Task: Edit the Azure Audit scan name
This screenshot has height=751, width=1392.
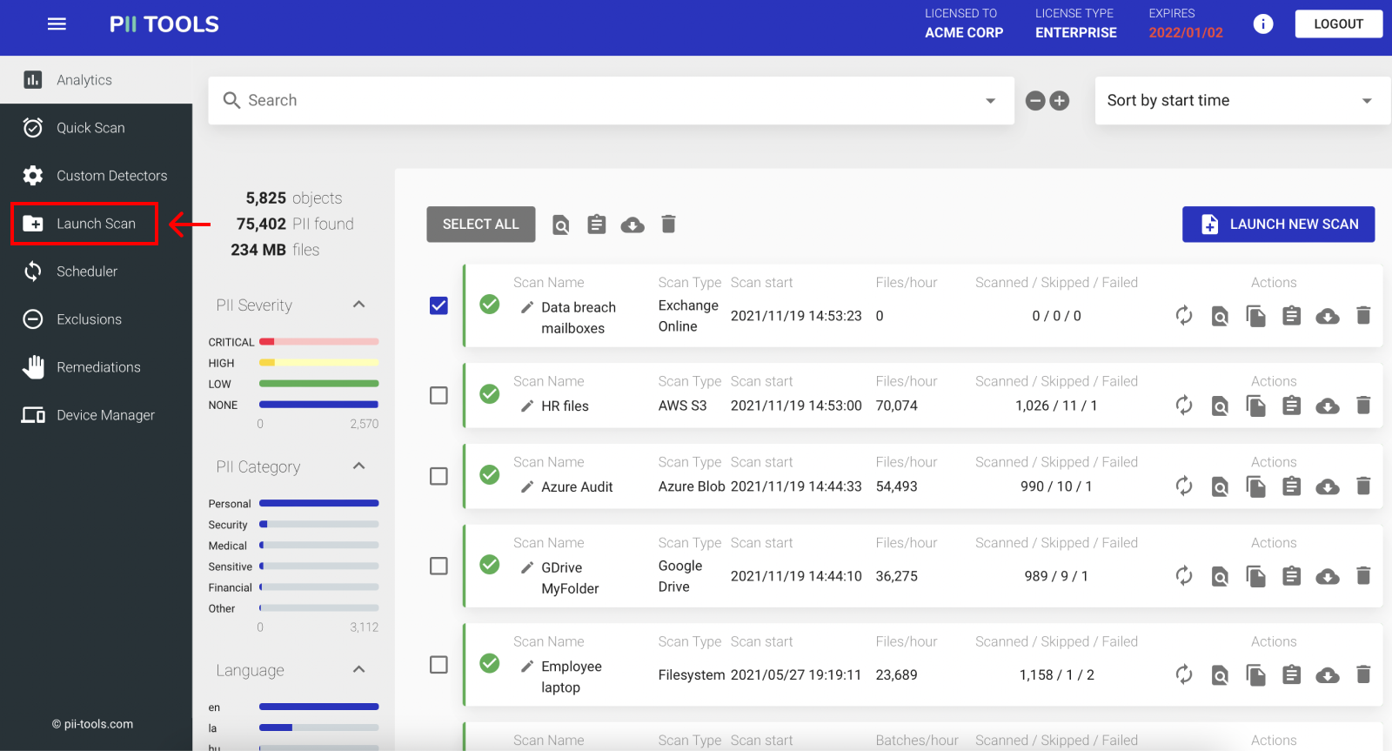Action: point(527,487)
